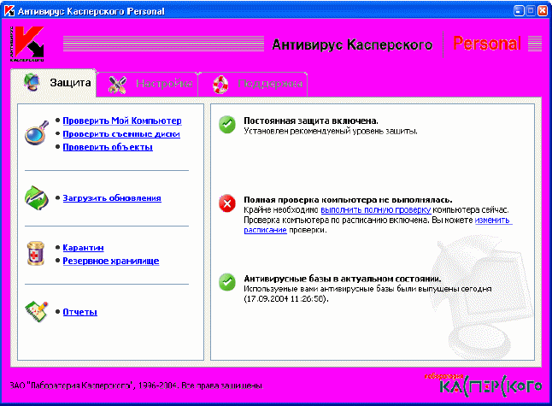552x406 pixels.
Task: Click the red cross full-scan warning icon
Action: [227, 203]
